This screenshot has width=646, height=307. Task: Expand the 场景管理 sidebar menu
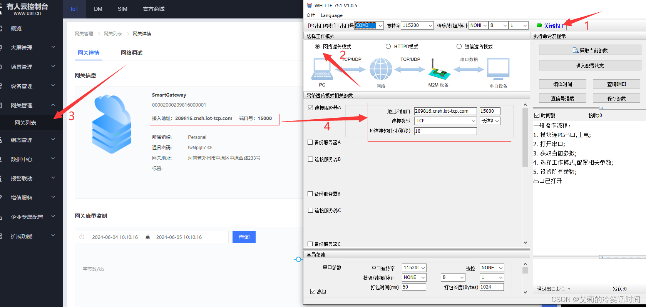click(x=32, y=67)
